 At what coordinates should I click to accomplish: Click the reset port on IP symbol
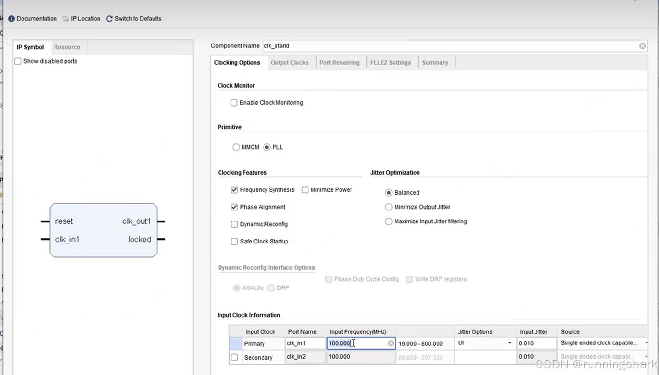[64, 221]
